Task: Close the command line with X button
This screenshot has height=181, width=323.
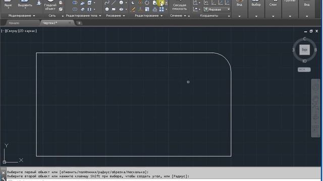Action: (x=4, y=173)
